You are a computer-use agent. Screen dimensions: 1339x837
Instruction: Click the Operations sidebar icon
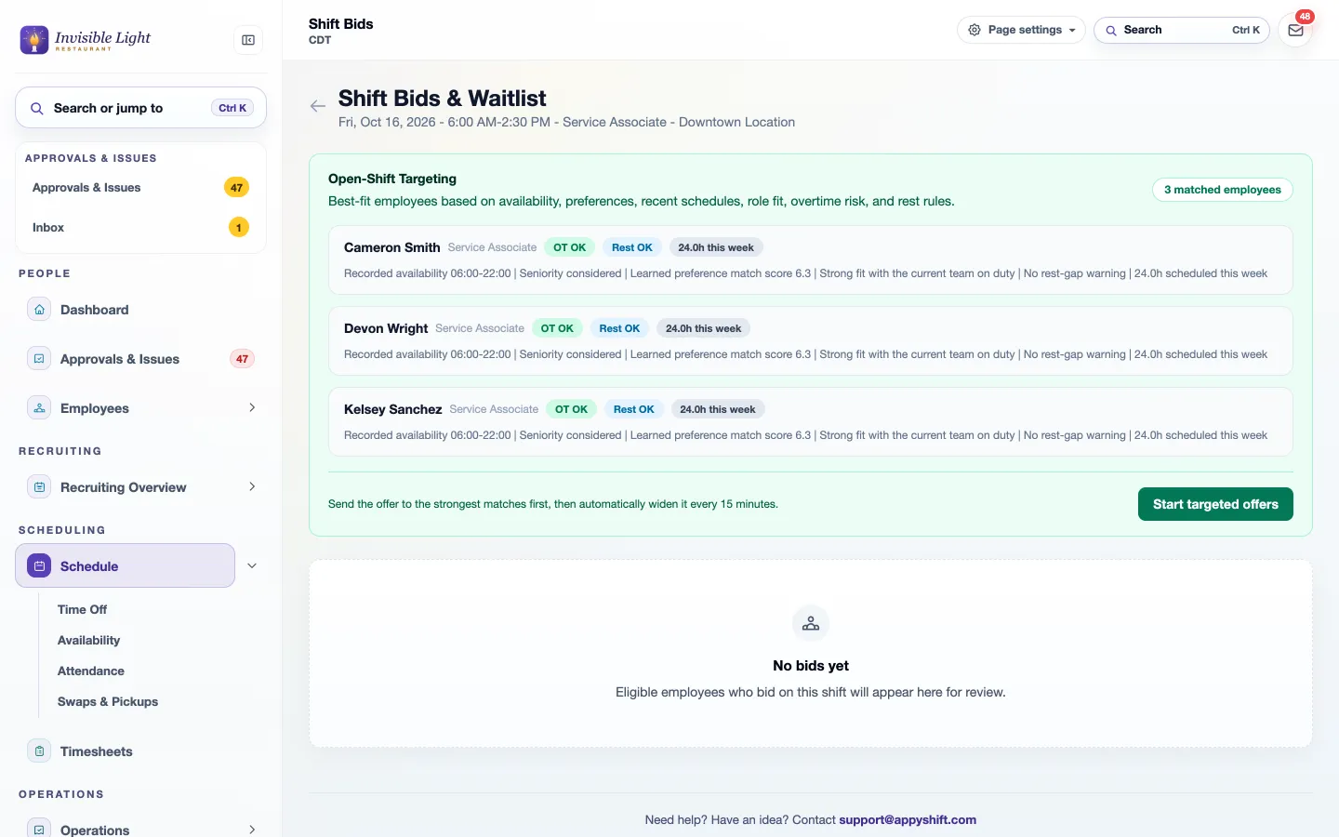coord(39,830)
